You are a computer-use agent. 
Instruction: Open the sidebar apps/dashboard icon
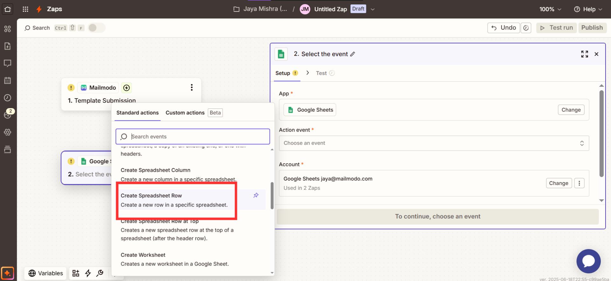(8, 29)
